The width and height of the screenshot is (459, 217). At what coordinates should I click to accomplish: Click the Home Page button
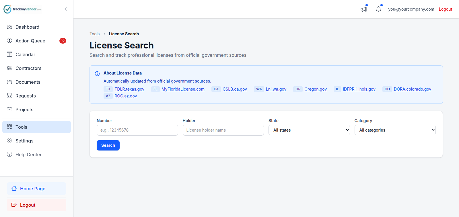[36, 189]
